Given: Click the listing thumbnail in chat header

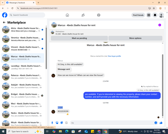Looking at the screenshot, I should [x=54, y=25].
